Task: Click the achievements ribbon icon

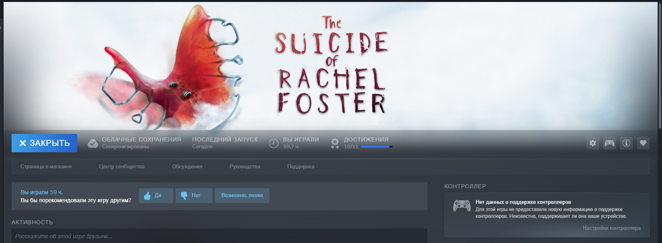Action: click(335, 143)
